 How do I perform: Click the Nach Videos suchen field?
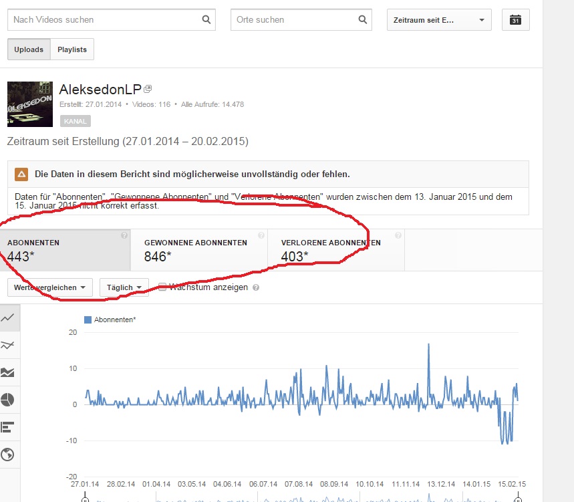coord(104,20)
